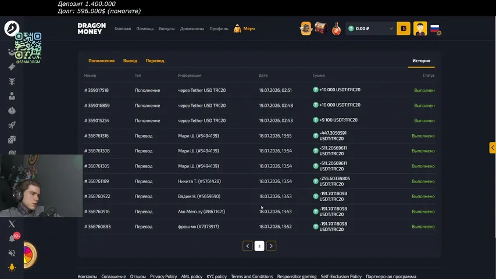
Task: Open the user avatar profile icon
Action: [x=420, y=28]
